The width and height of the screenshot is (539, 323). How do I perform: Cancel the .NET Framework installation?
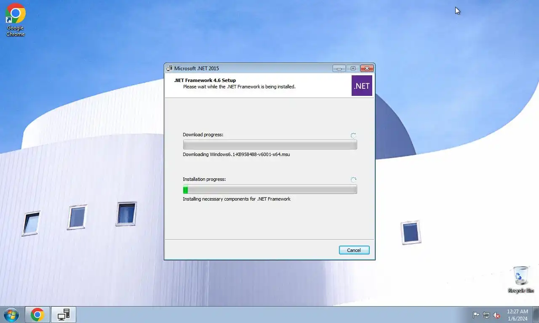tap(354, 250)
